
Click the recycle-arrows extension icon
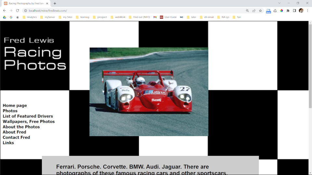tap(275, 11)
